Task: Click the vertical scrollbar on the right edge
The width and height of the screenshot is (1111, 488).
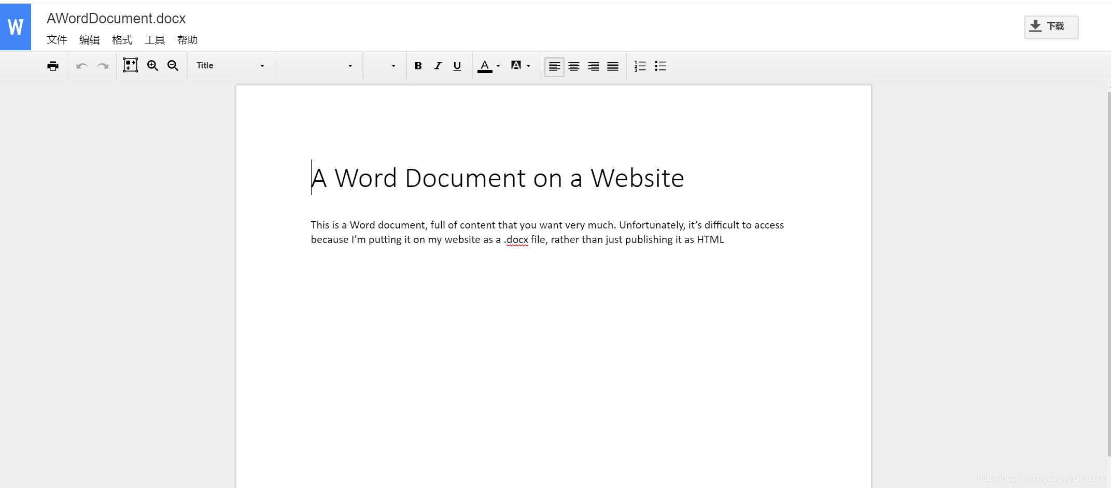Action: pyautogui.click(x=1108, y=275)
